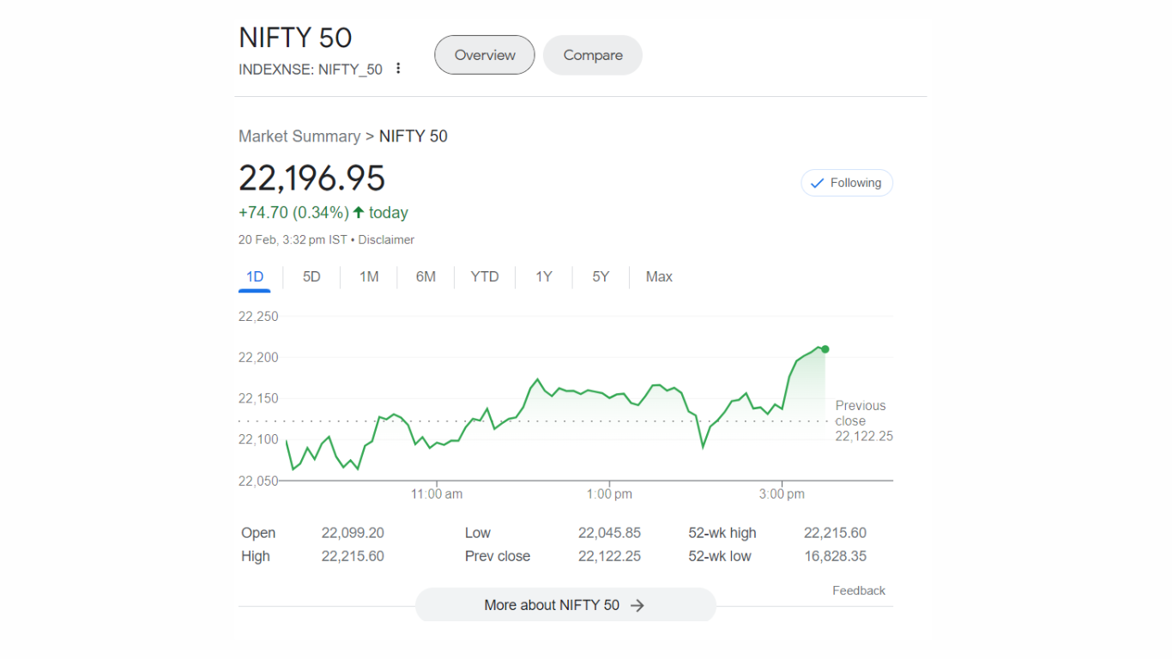This screenshot has width=1172, height=659.
Task: Open the Market Summary breadcrumb link
Action: pyautogui.click(x=299, y=136)
